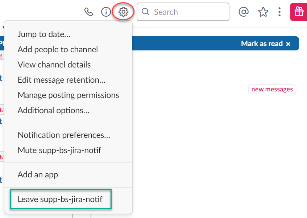Open channel details info icon
This screenshot has height=218, width=307.
click(x=106, y=12)
